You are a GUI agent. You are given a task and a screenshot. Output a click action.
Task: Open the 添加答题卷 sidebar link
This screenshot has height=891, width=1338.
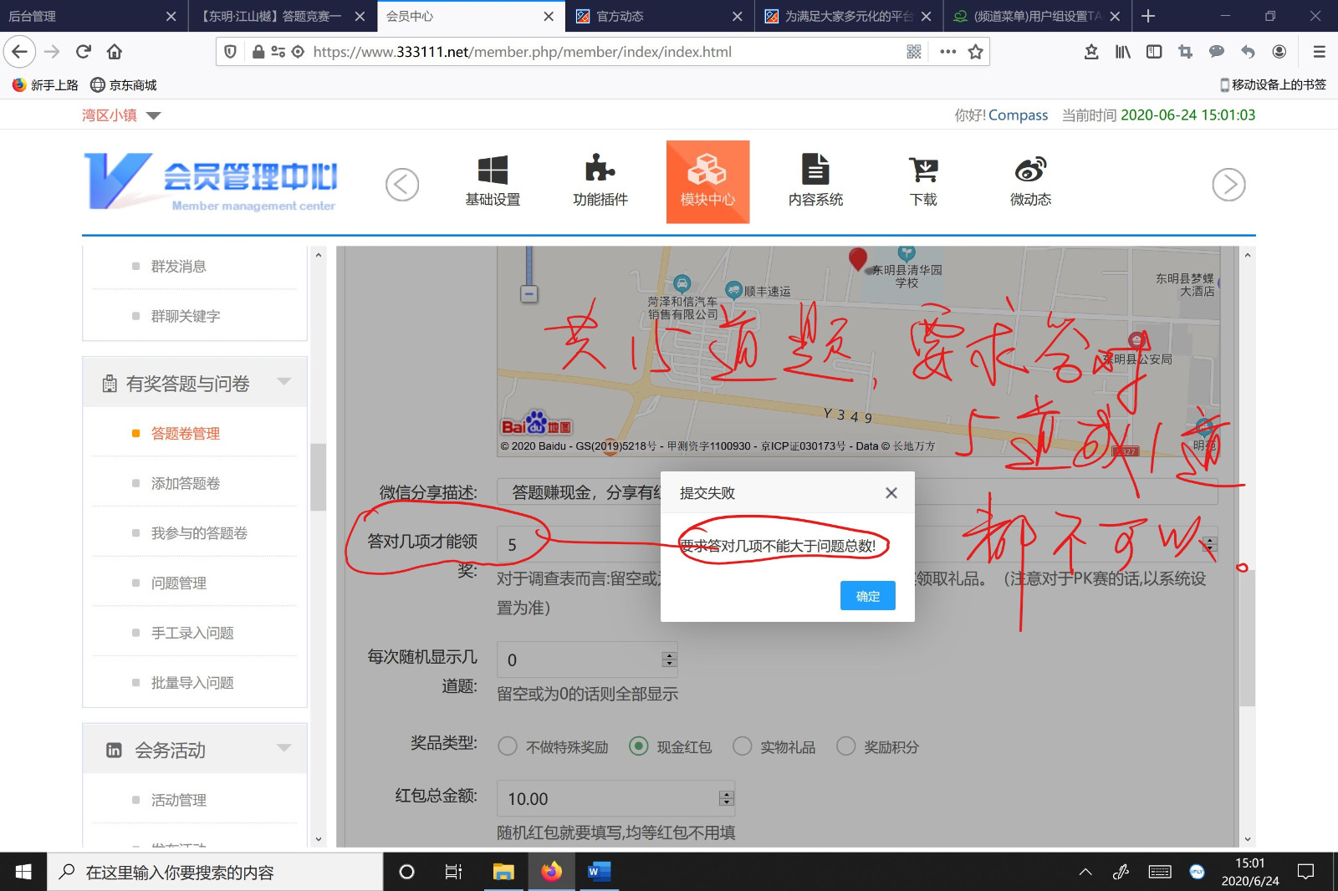(185, 483)
